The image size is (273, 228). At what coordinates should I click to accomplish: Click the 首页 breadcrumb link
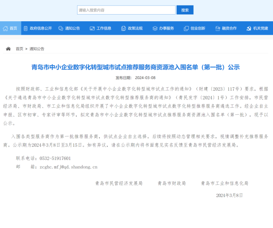click(19, 49)
